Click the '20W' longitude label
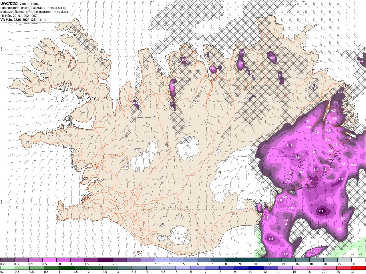This screenshot has width=366, height=274. coord(152,1)
